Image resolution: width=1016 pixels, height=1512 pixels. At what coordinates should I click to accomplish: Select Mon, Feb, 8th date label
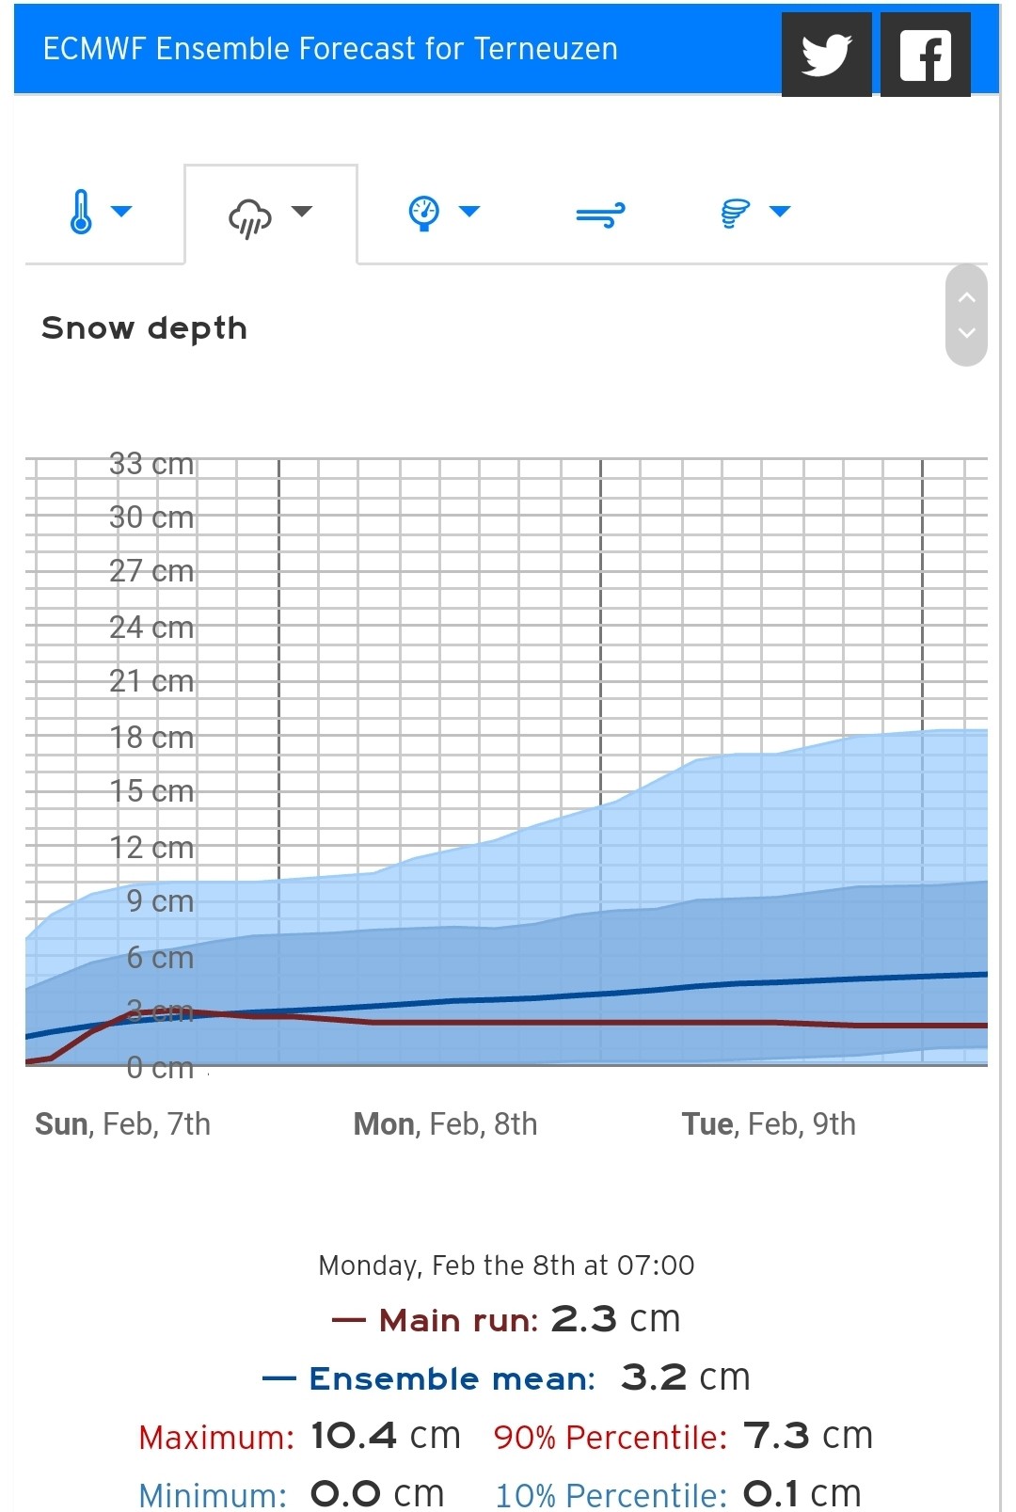tap(445, 1123)
